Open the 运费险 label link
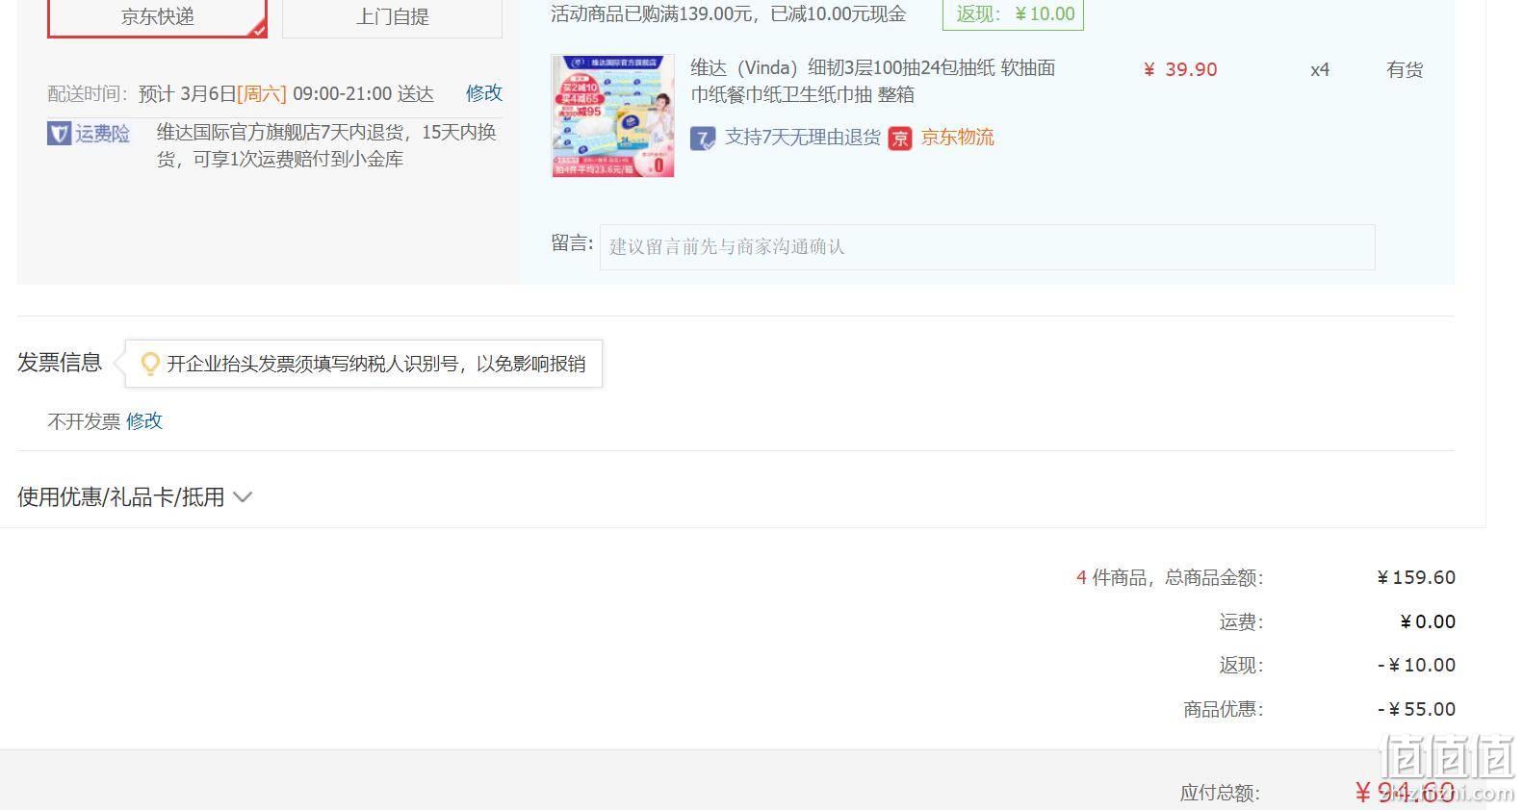The width and height of the screenshot is (1523, 810). tap(103, 134)
